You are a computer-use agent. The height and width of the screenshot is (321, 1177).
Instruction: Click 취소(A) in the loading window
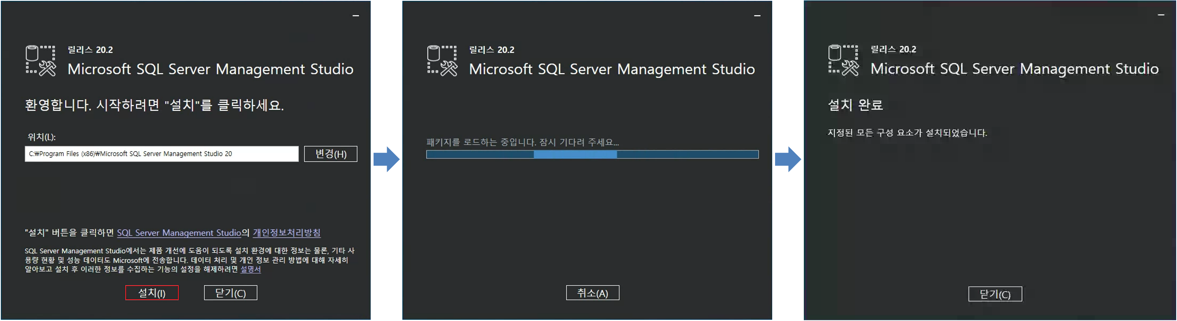click(x=593, y=293)
